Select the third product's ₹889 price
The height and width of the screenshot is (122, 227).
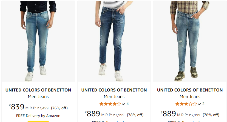pos(168,113)
